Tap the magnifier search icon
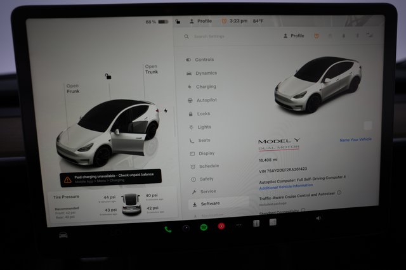The height and width of the screenshot is (270, 406). click(x=186, y=37)
